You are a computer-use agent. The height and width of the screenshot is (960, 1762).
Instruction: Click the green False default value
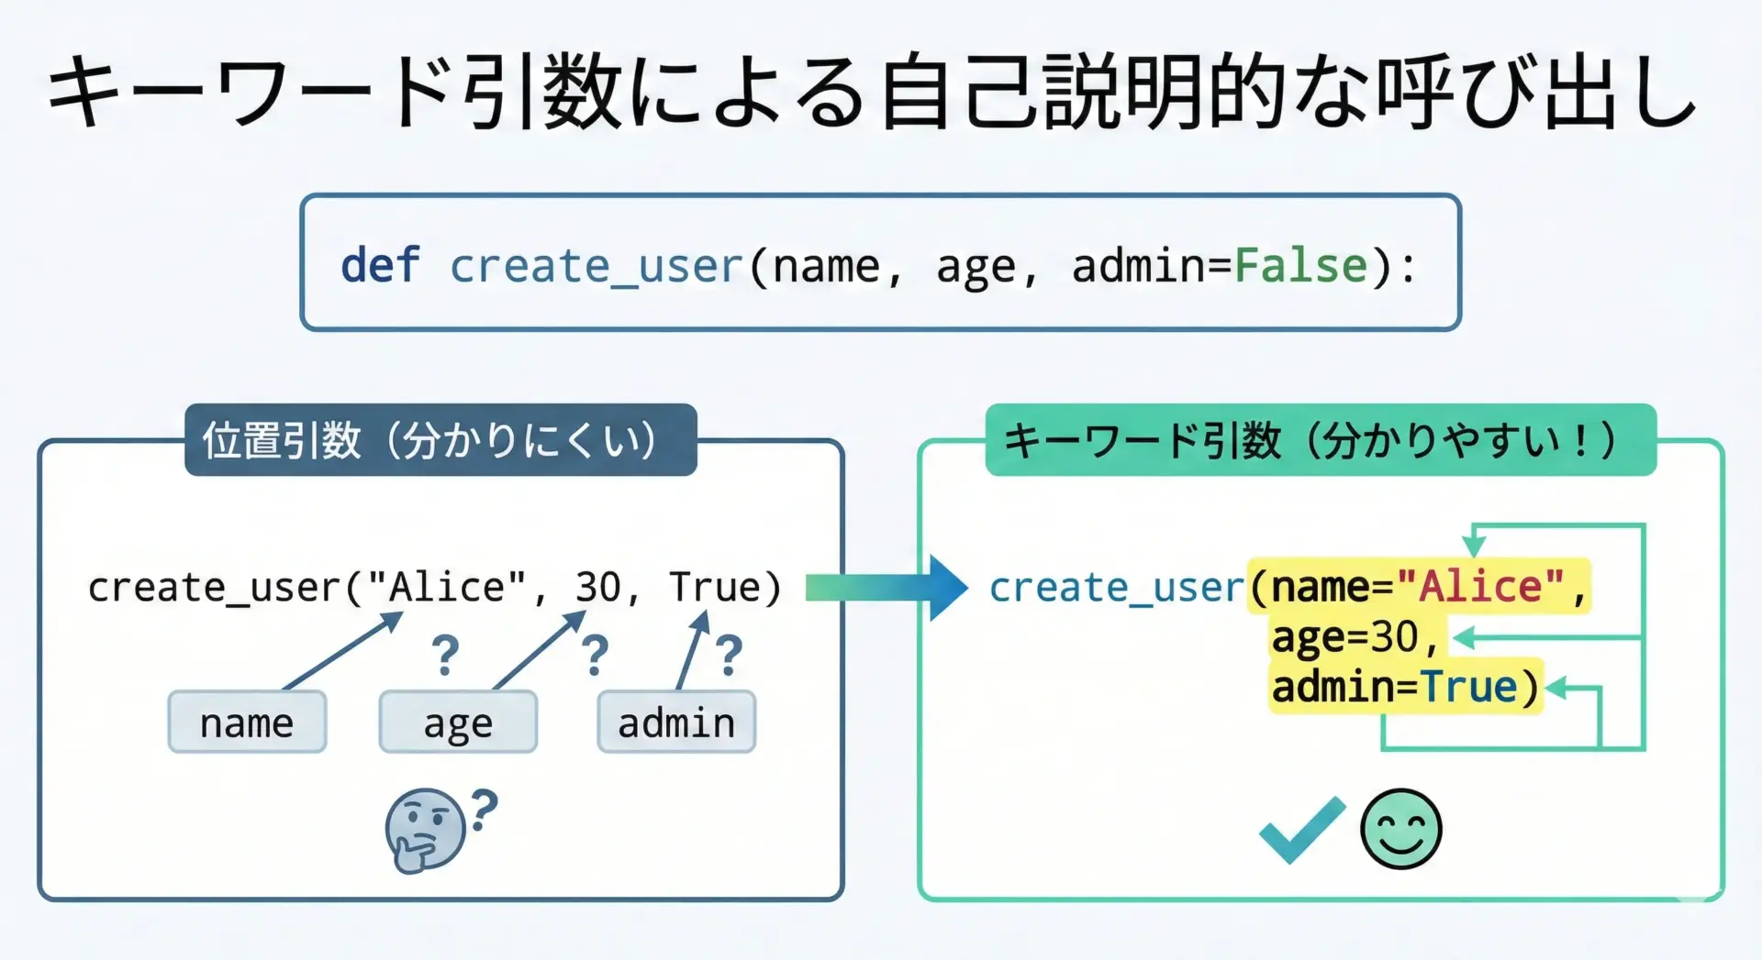[1300, 266]
